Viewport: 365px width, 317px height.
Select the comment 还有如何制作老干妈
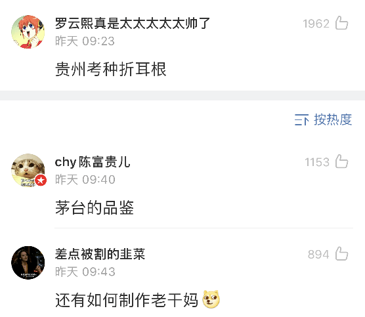tap(127, 300)
